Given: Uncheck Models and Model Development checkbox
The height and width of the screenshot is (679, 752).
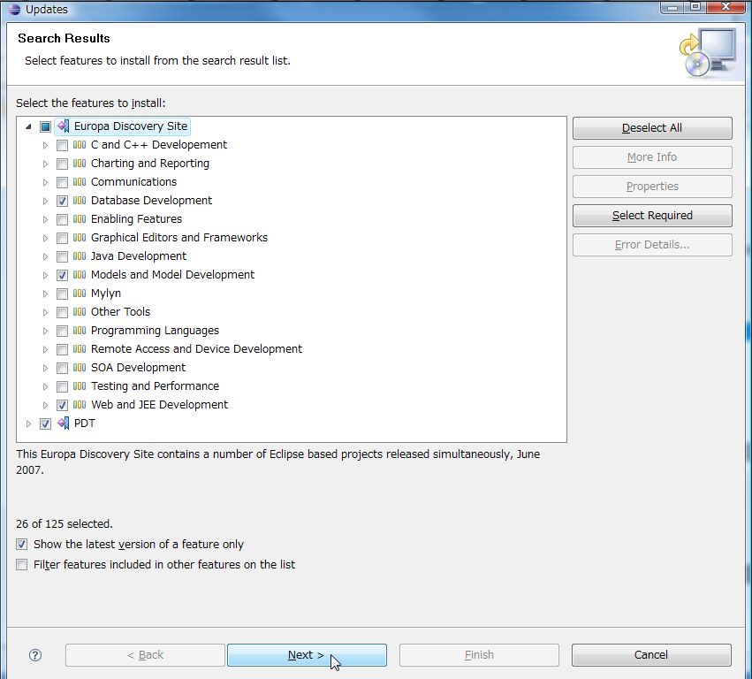Looking at the screenshot, I should 62,276.
